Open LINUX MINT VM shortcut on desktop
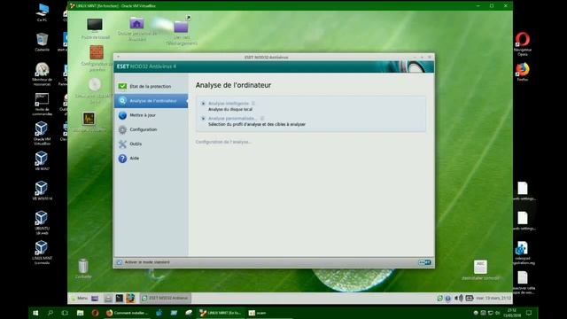This screenshot has width=567, height=319. click(42, 253)
